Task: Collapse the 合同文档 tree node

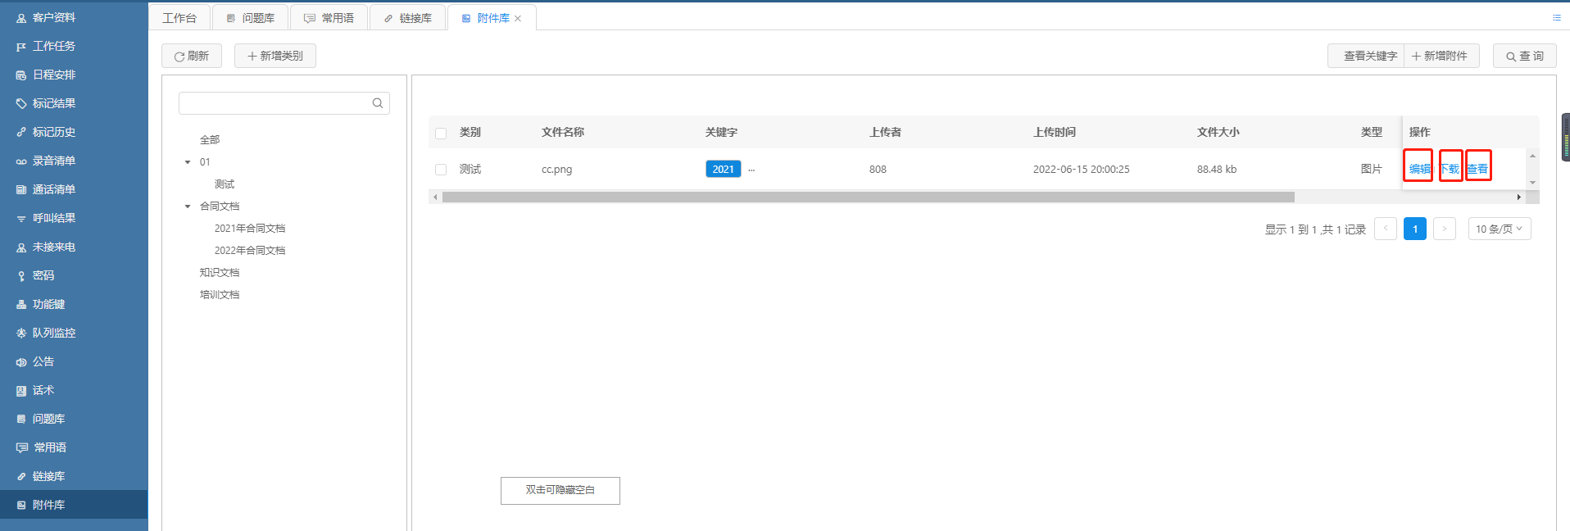Action: click(188, 206)
